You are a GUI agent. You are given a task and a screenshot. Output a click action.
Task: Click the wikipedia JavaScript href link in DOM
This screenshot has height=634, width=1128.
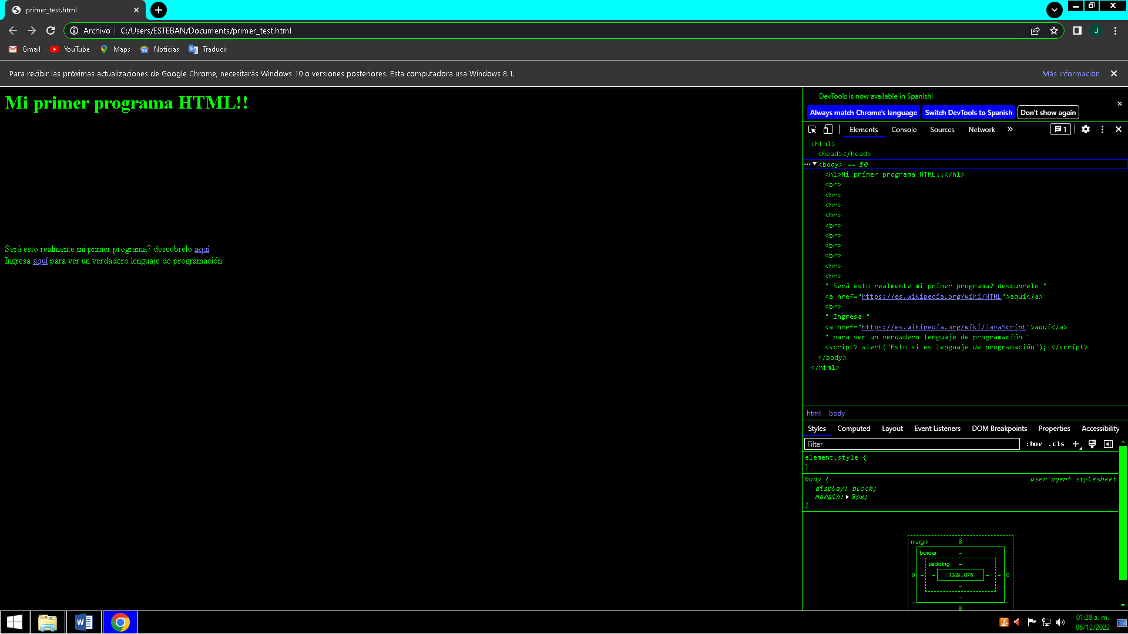pos(943,327)
